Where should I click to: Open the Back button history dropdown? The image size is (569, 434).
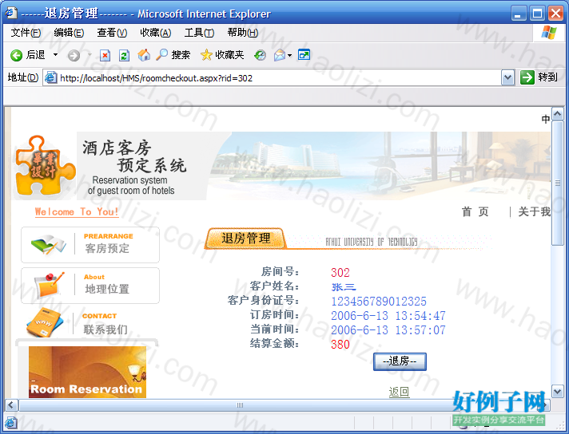click(x=55, y=55)
